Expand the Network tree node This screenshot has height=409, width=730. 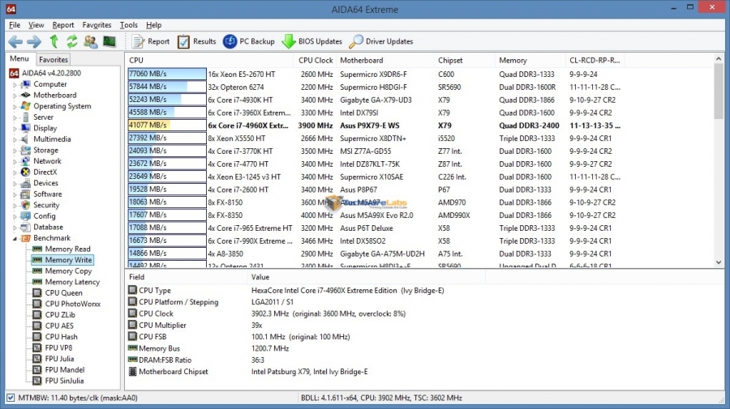(15, 161)
